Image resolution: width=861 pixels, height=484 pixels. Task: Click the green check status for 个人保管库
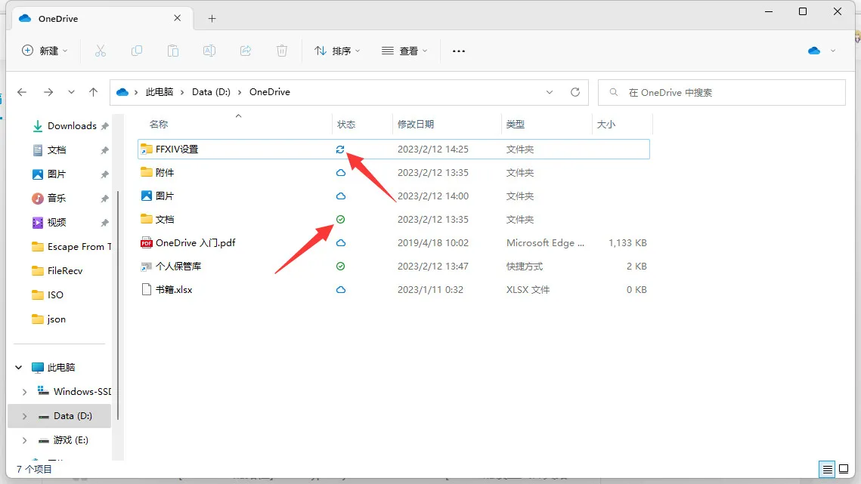[340, 266]
